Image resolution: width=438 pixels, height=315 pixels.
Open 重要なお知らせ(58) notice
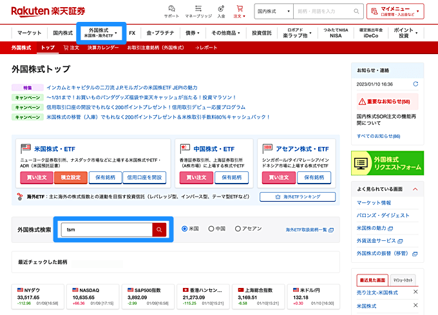pos(388,102)
